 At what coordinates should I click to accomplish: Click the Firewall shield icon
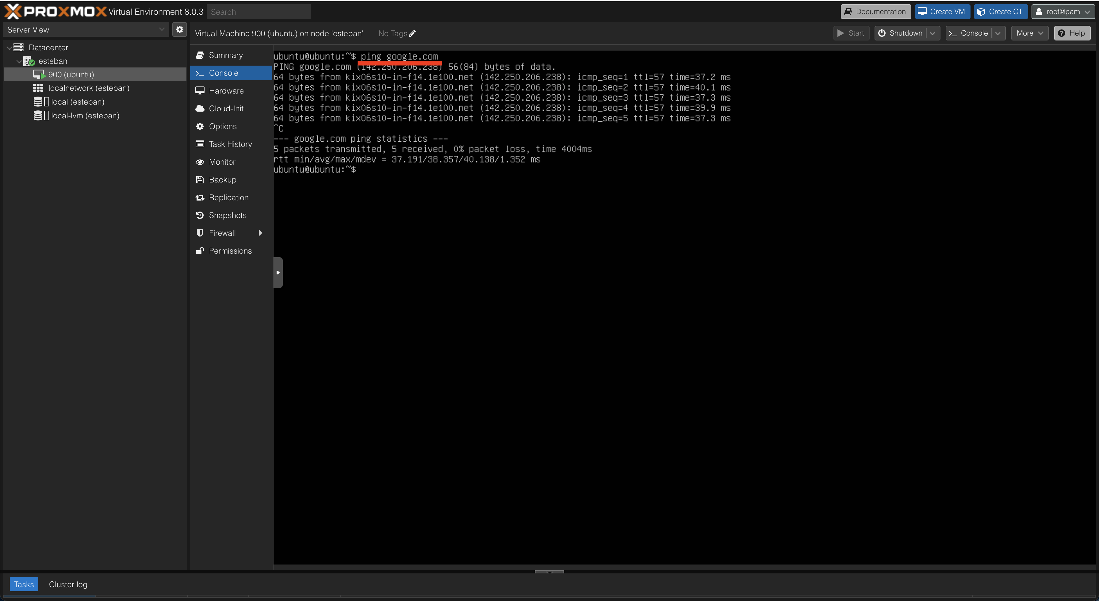coord(200,233)
